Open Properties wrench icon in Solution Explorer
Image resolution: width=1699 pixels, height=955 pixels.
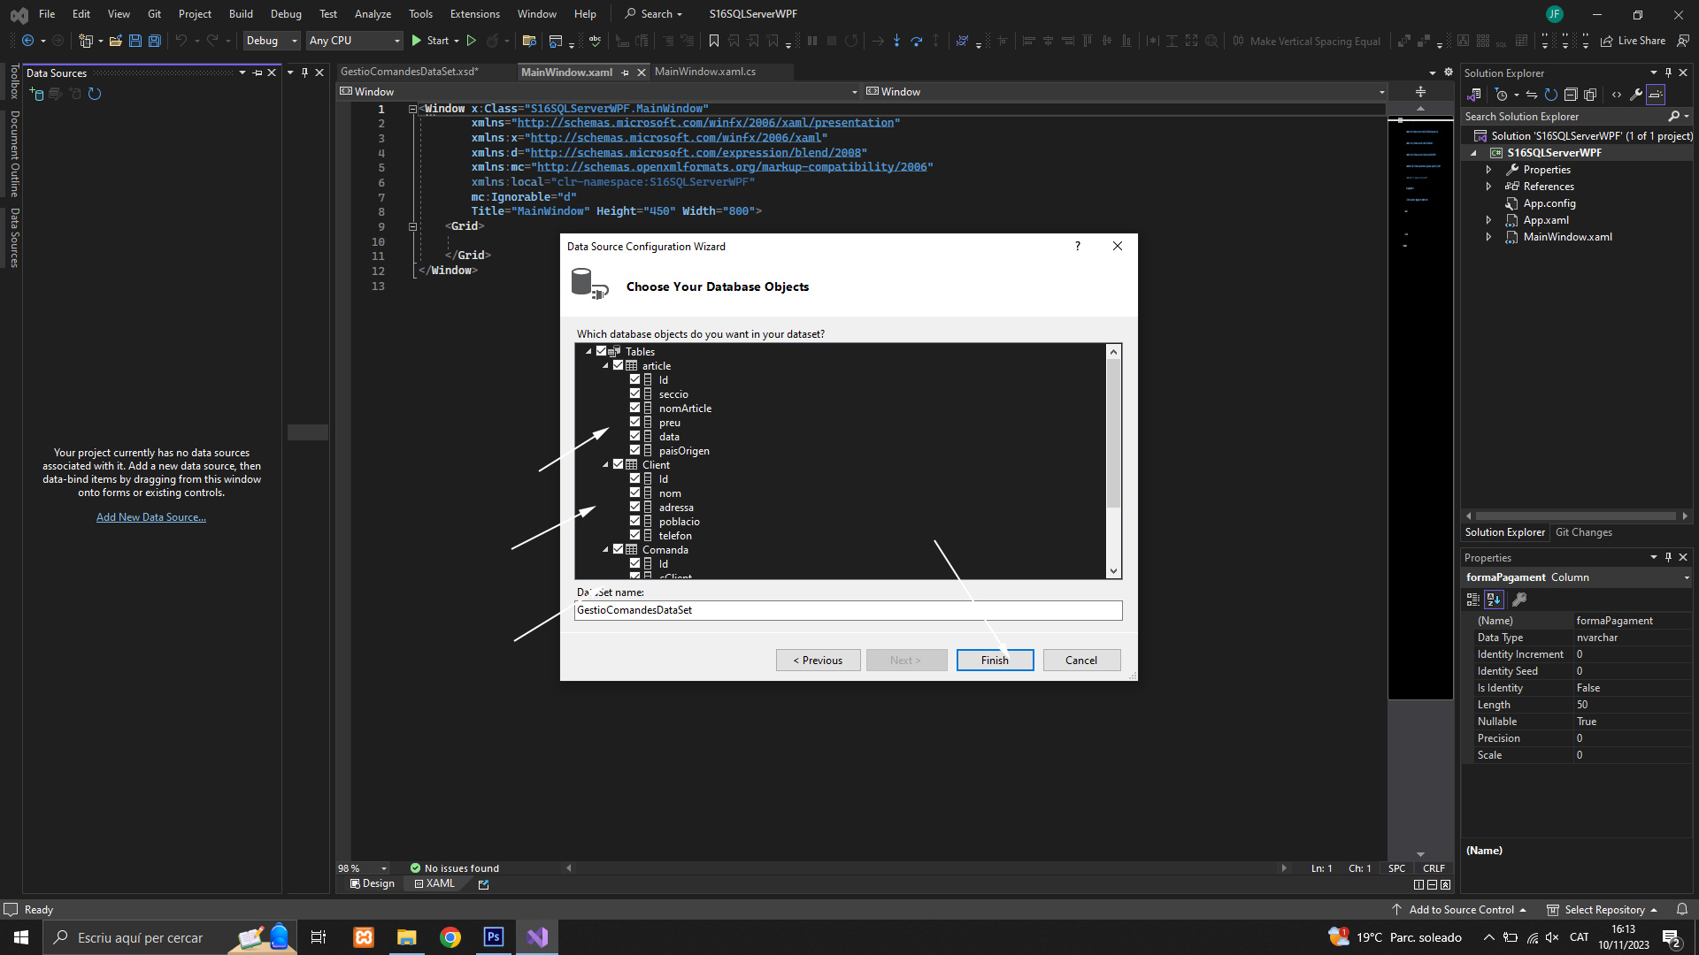[x=1636, y=95]
